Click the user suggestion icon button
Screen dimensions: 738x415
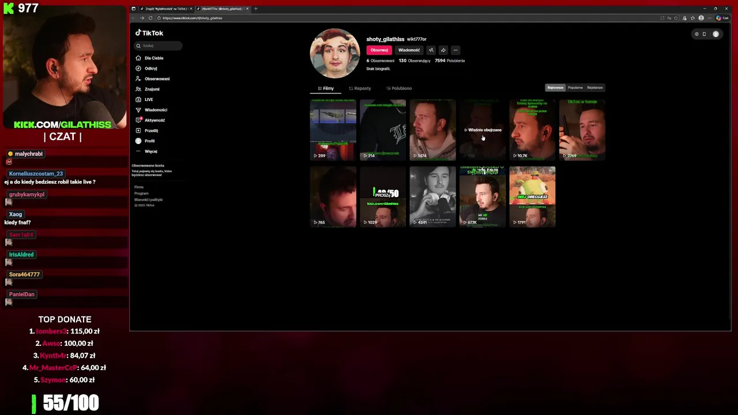point(431,50)
